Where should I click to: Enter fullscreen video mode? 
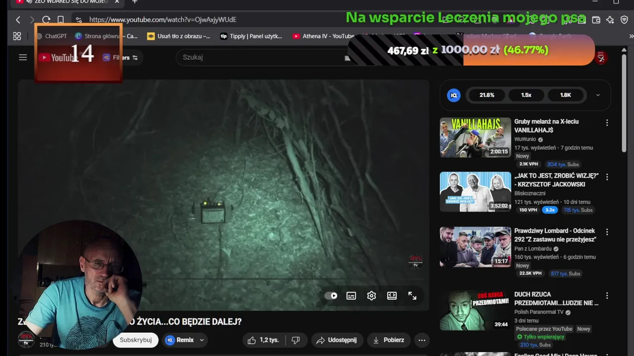(x=412, y=296)
